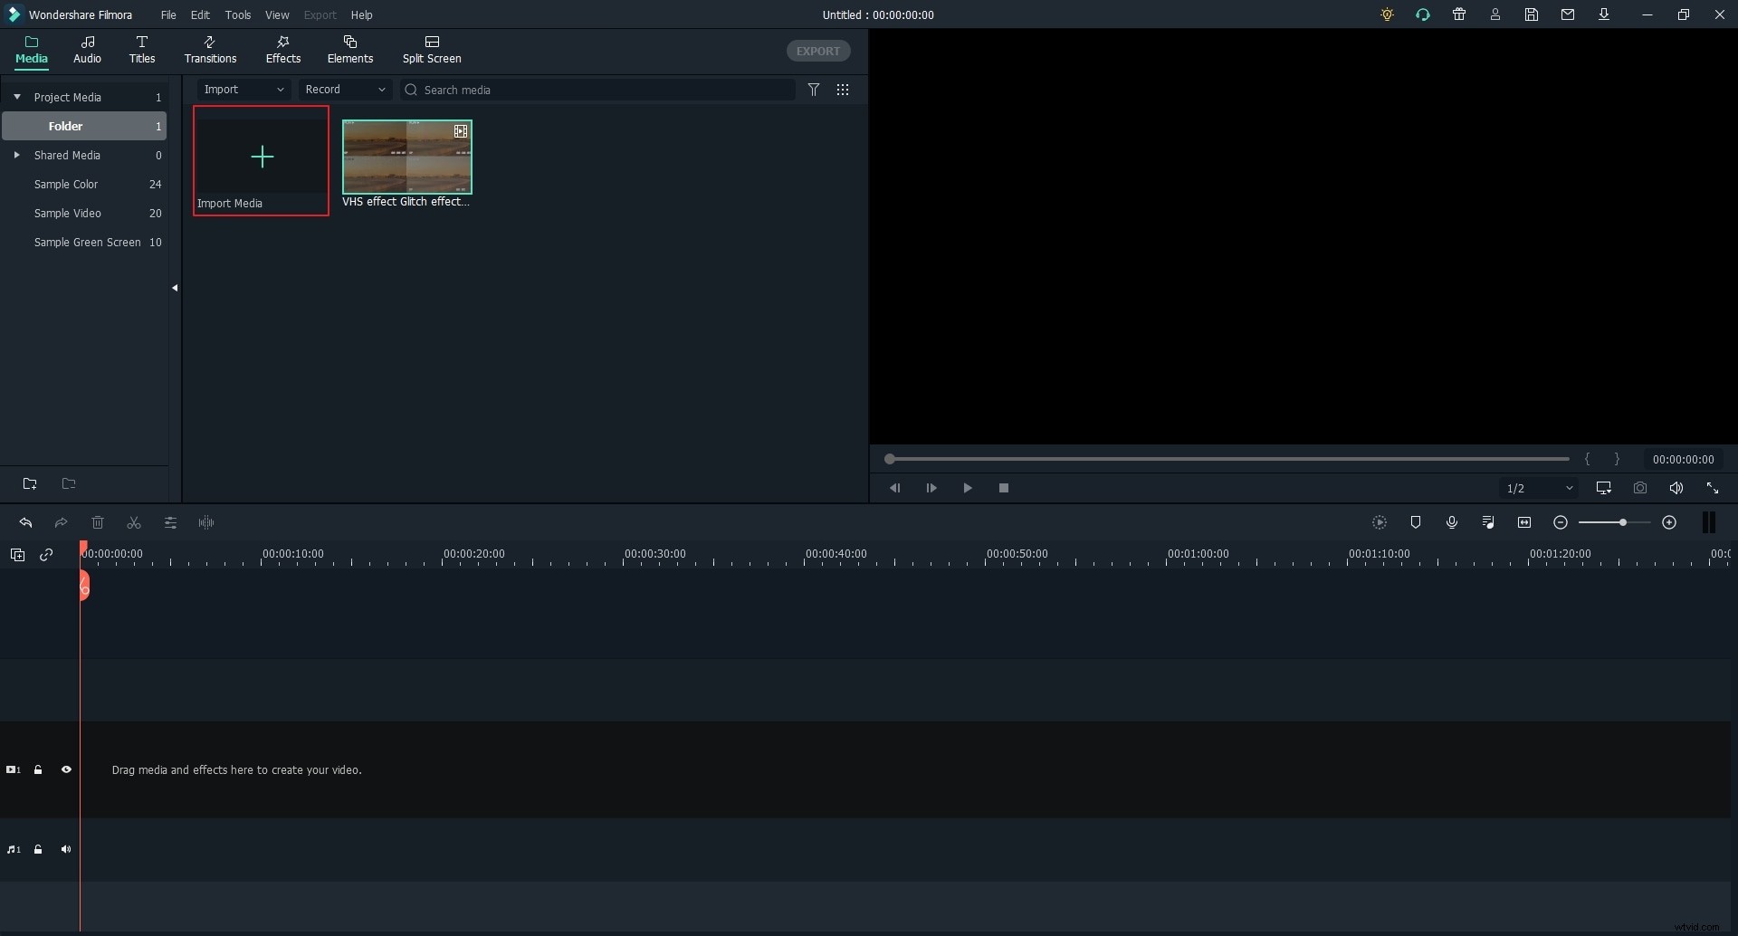Open the Effects panel
The width and height of the screenshot is (1738, 936).
point(283,50)
